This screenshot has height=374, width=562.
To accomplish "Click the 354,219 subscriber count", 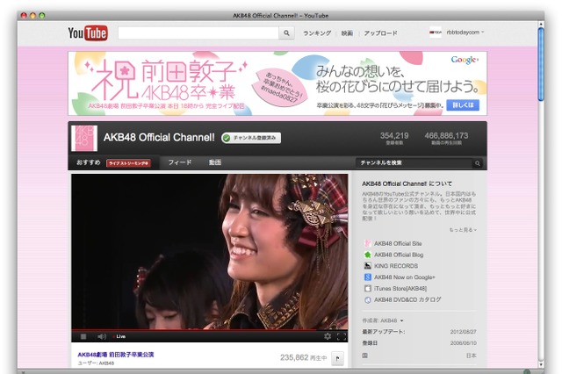I will tap(394, 136).
